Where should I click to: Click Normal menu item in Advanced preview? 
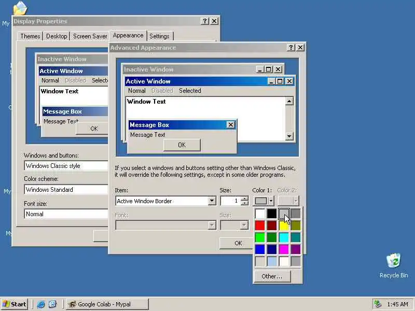click(x=137, y=91)
